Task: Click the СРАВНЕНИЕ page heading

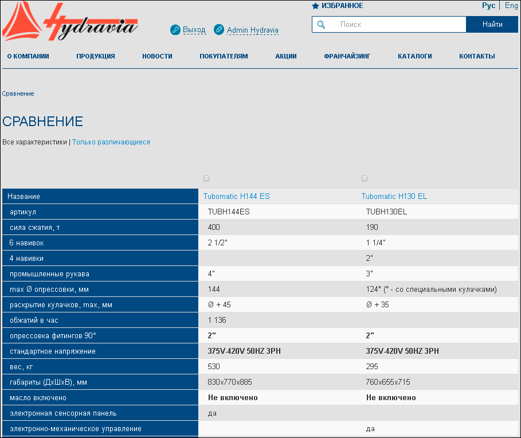Action: 42,122
